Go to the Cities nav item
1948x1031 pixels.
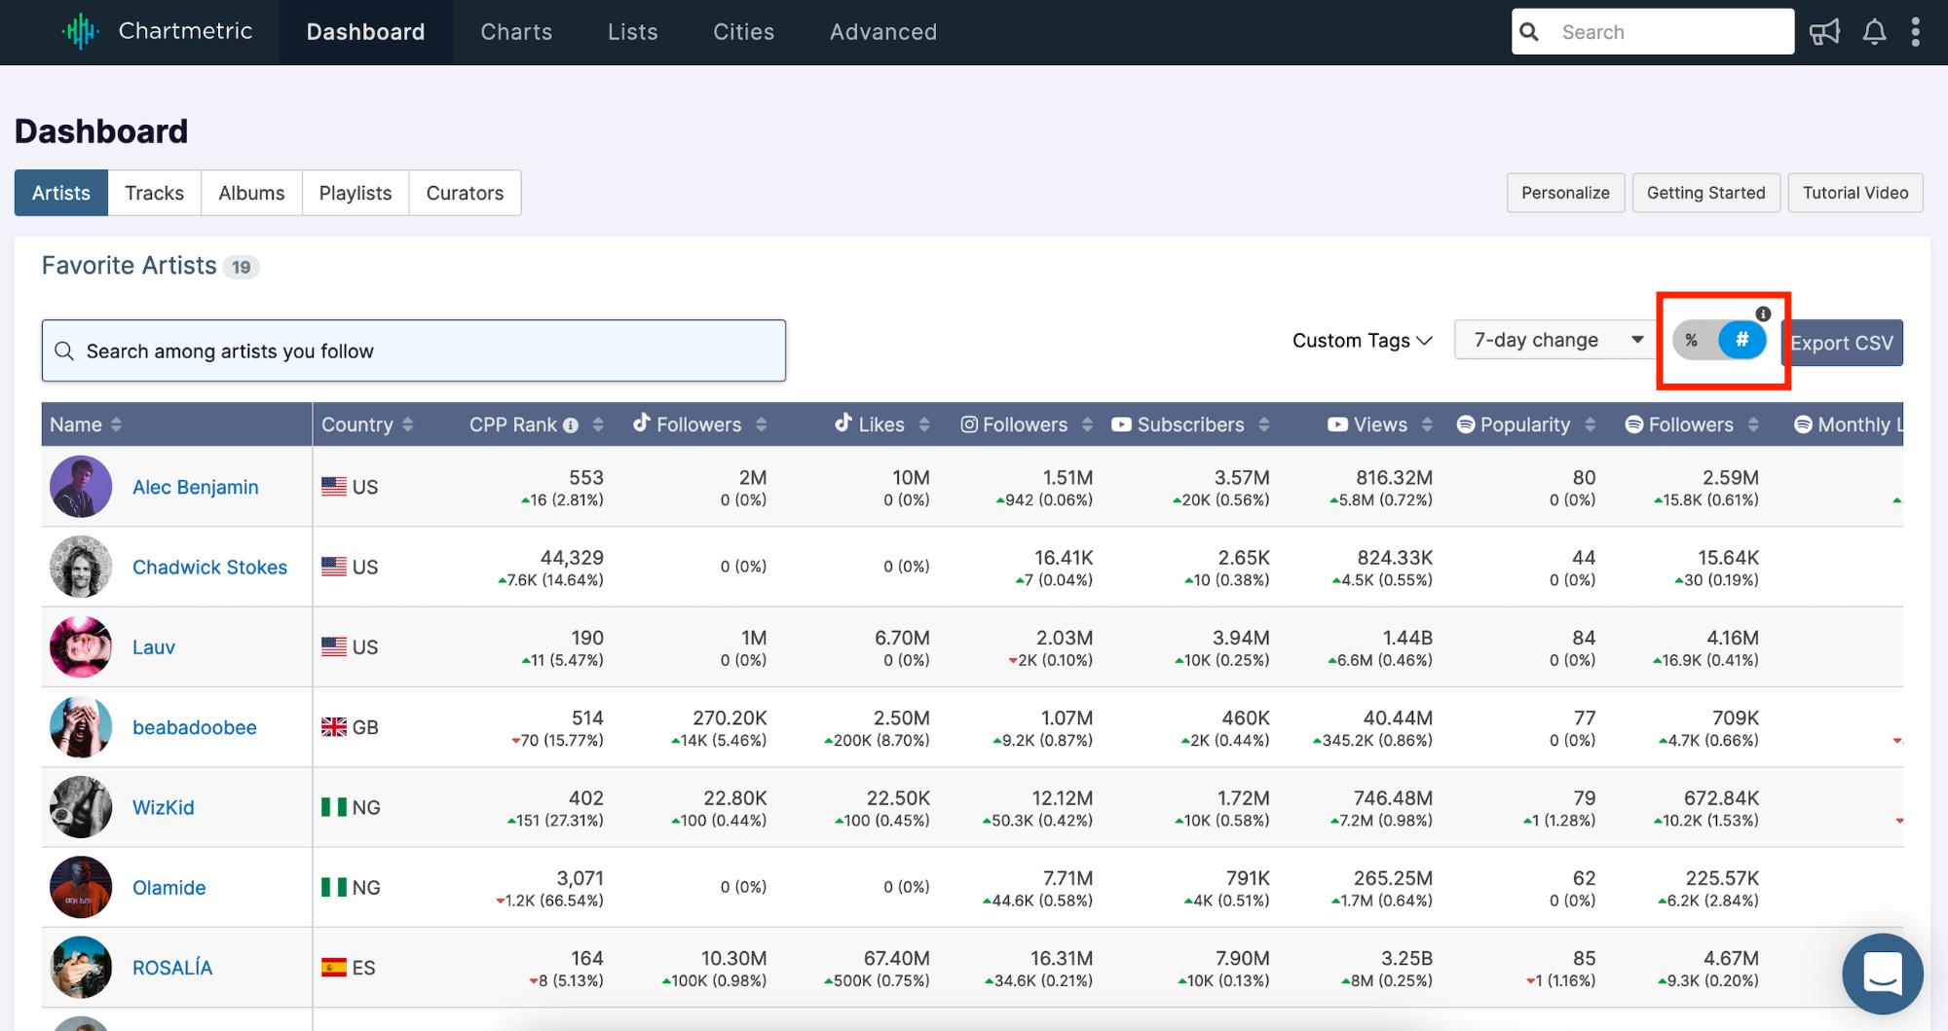(743, 32)
